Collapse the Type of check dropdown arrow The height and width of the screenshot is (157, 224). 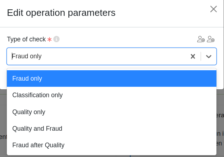point(209,56)
